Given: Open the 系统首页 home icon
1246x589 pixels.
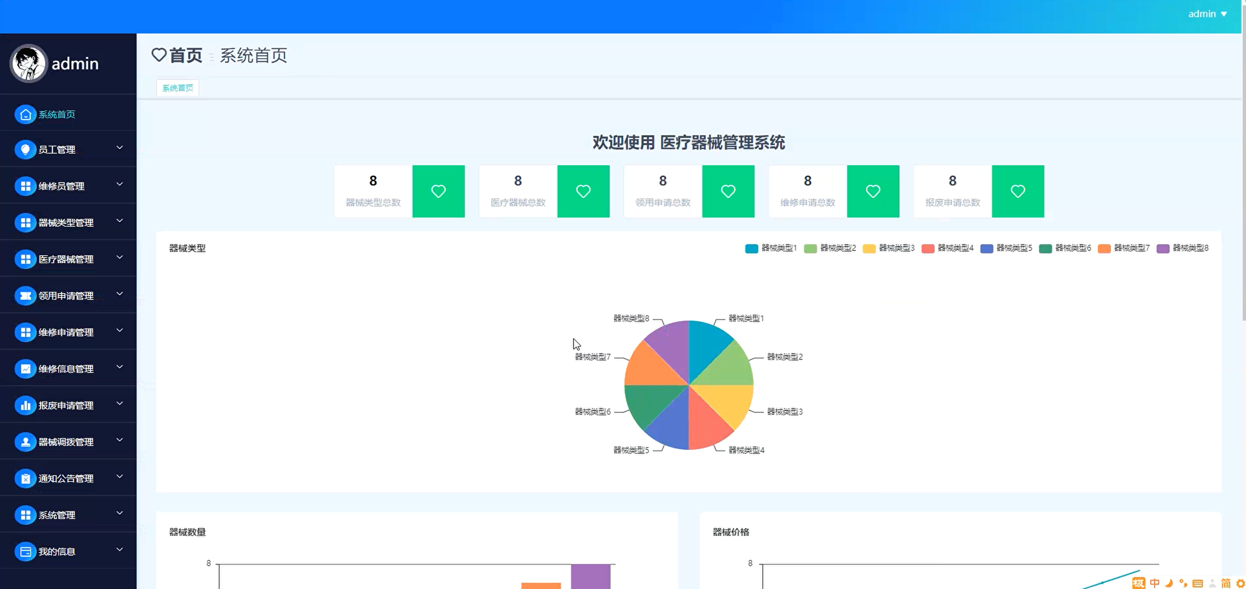Looking at the screenshot, I should (26, 114).
